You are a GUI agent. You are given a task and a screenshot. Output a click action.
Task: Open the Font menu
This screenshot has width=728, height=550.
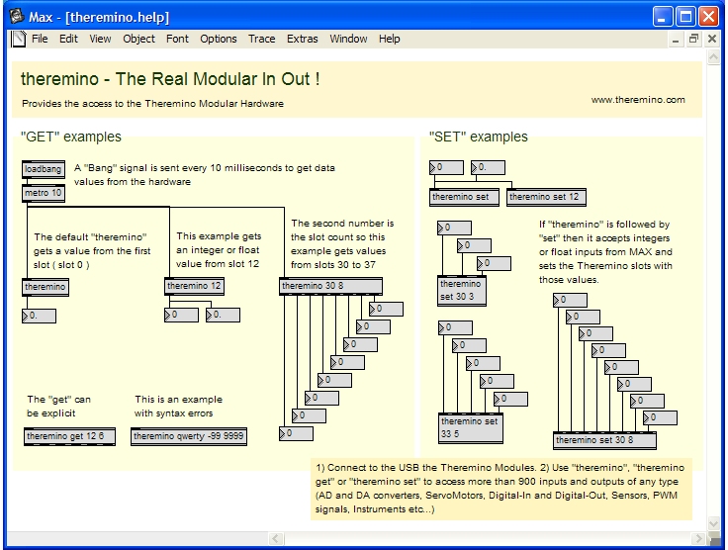pos(177,39)
